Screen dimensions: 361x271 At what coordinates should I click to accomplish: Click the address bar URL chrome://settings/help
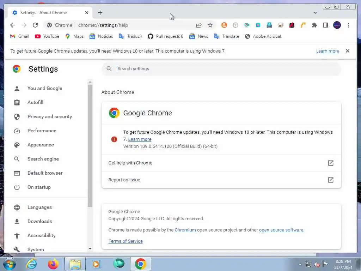103,25
